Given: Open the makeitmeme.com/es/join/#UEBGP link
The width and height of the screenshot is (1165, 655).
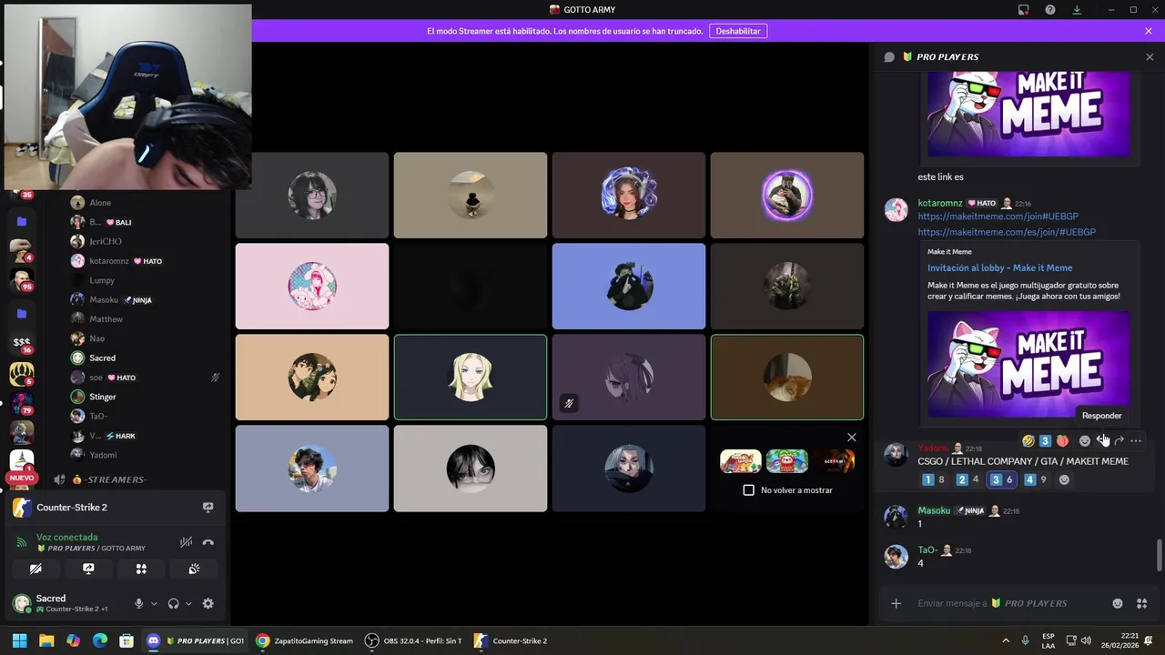Looking at the screenshot, I should [x=1007, y=232].
